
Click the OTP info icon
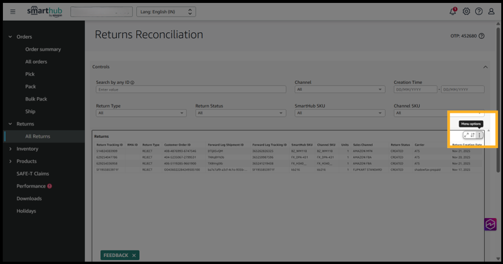(x=482, y=36)
